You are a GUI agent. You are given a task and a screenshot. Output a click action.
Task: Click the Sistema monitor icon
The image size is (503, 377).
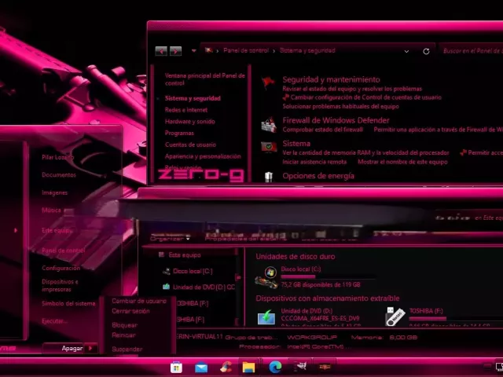click(269, 147)
